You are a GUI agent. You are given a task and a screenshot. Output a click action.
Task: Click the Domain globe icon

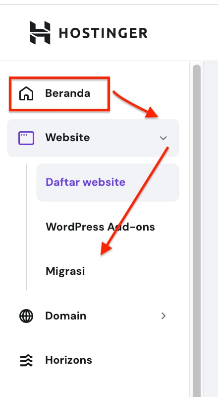pos(26,316)
